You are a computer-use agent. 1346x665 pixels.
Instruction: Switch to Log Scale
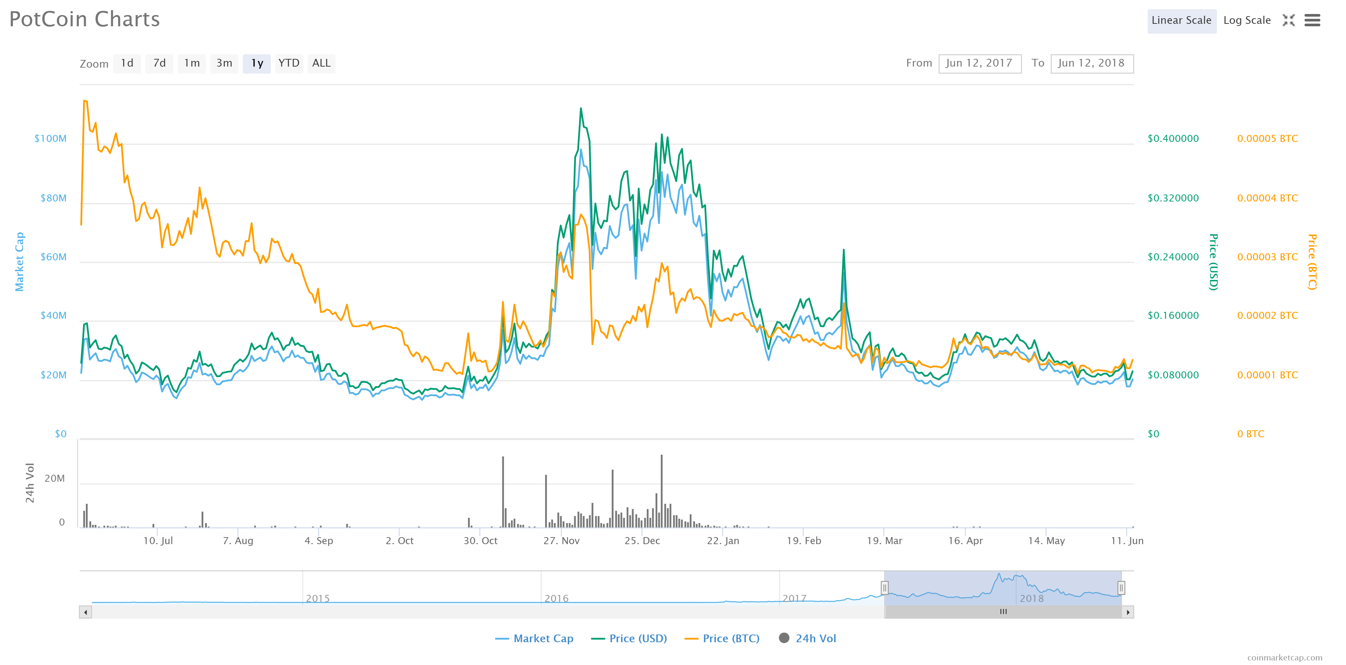tap(1247, 20)
